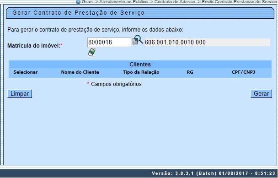Click the Matrícula do Imóvel label

tap(34, 46)
